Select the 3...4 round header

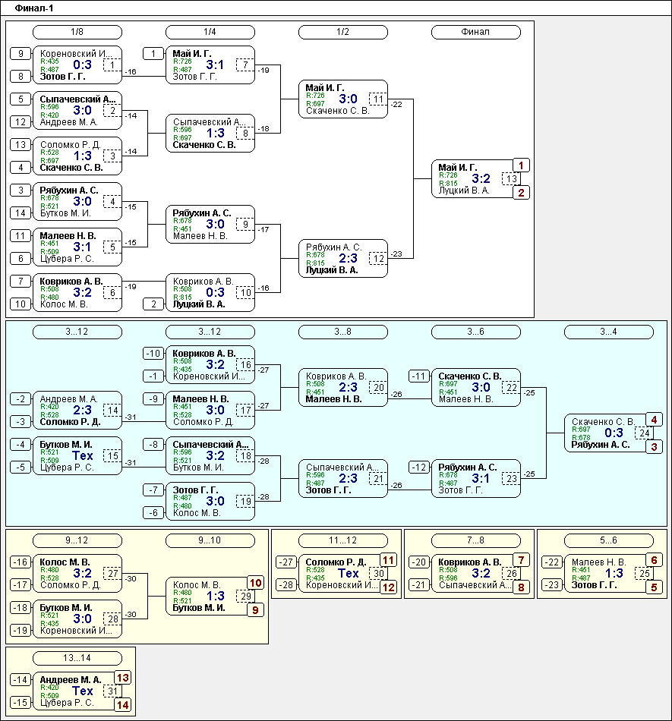pyautogui.click(x=609, y=332)
